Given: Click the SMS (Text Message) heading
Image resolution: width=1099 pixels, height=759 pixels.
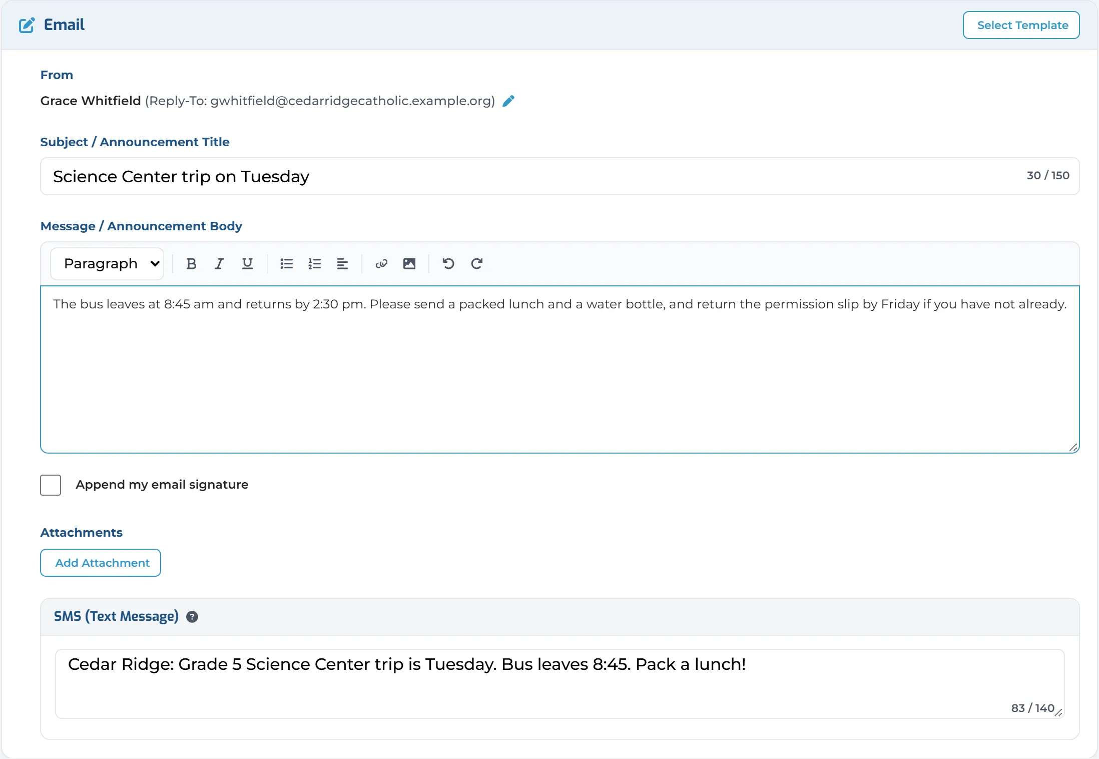Looking at the screenshot, I should coord(116,616).
